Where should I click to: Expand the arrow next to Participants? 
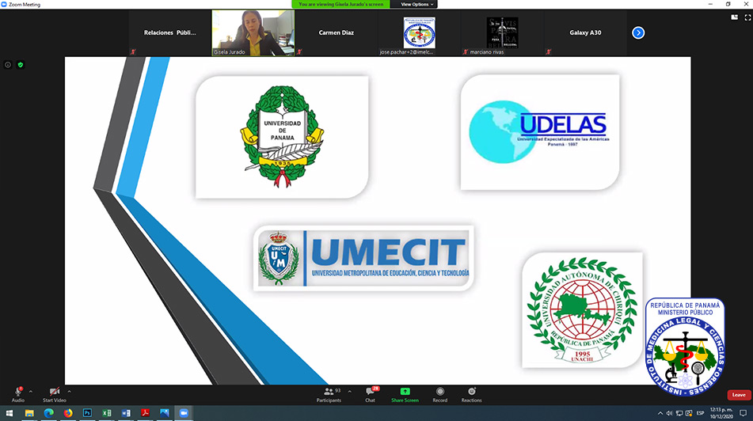[x=350, y=391]
